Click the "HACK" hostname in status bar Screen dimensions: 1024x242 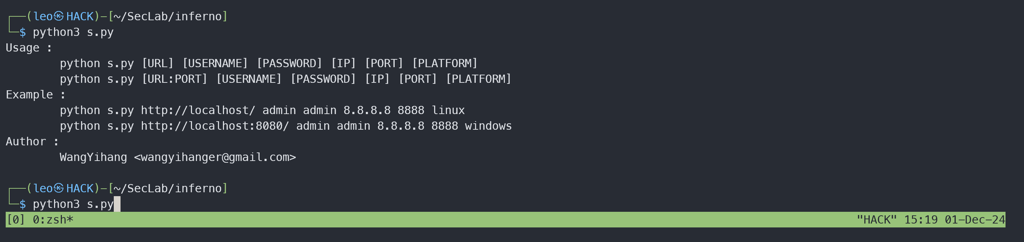click(876, 220)
